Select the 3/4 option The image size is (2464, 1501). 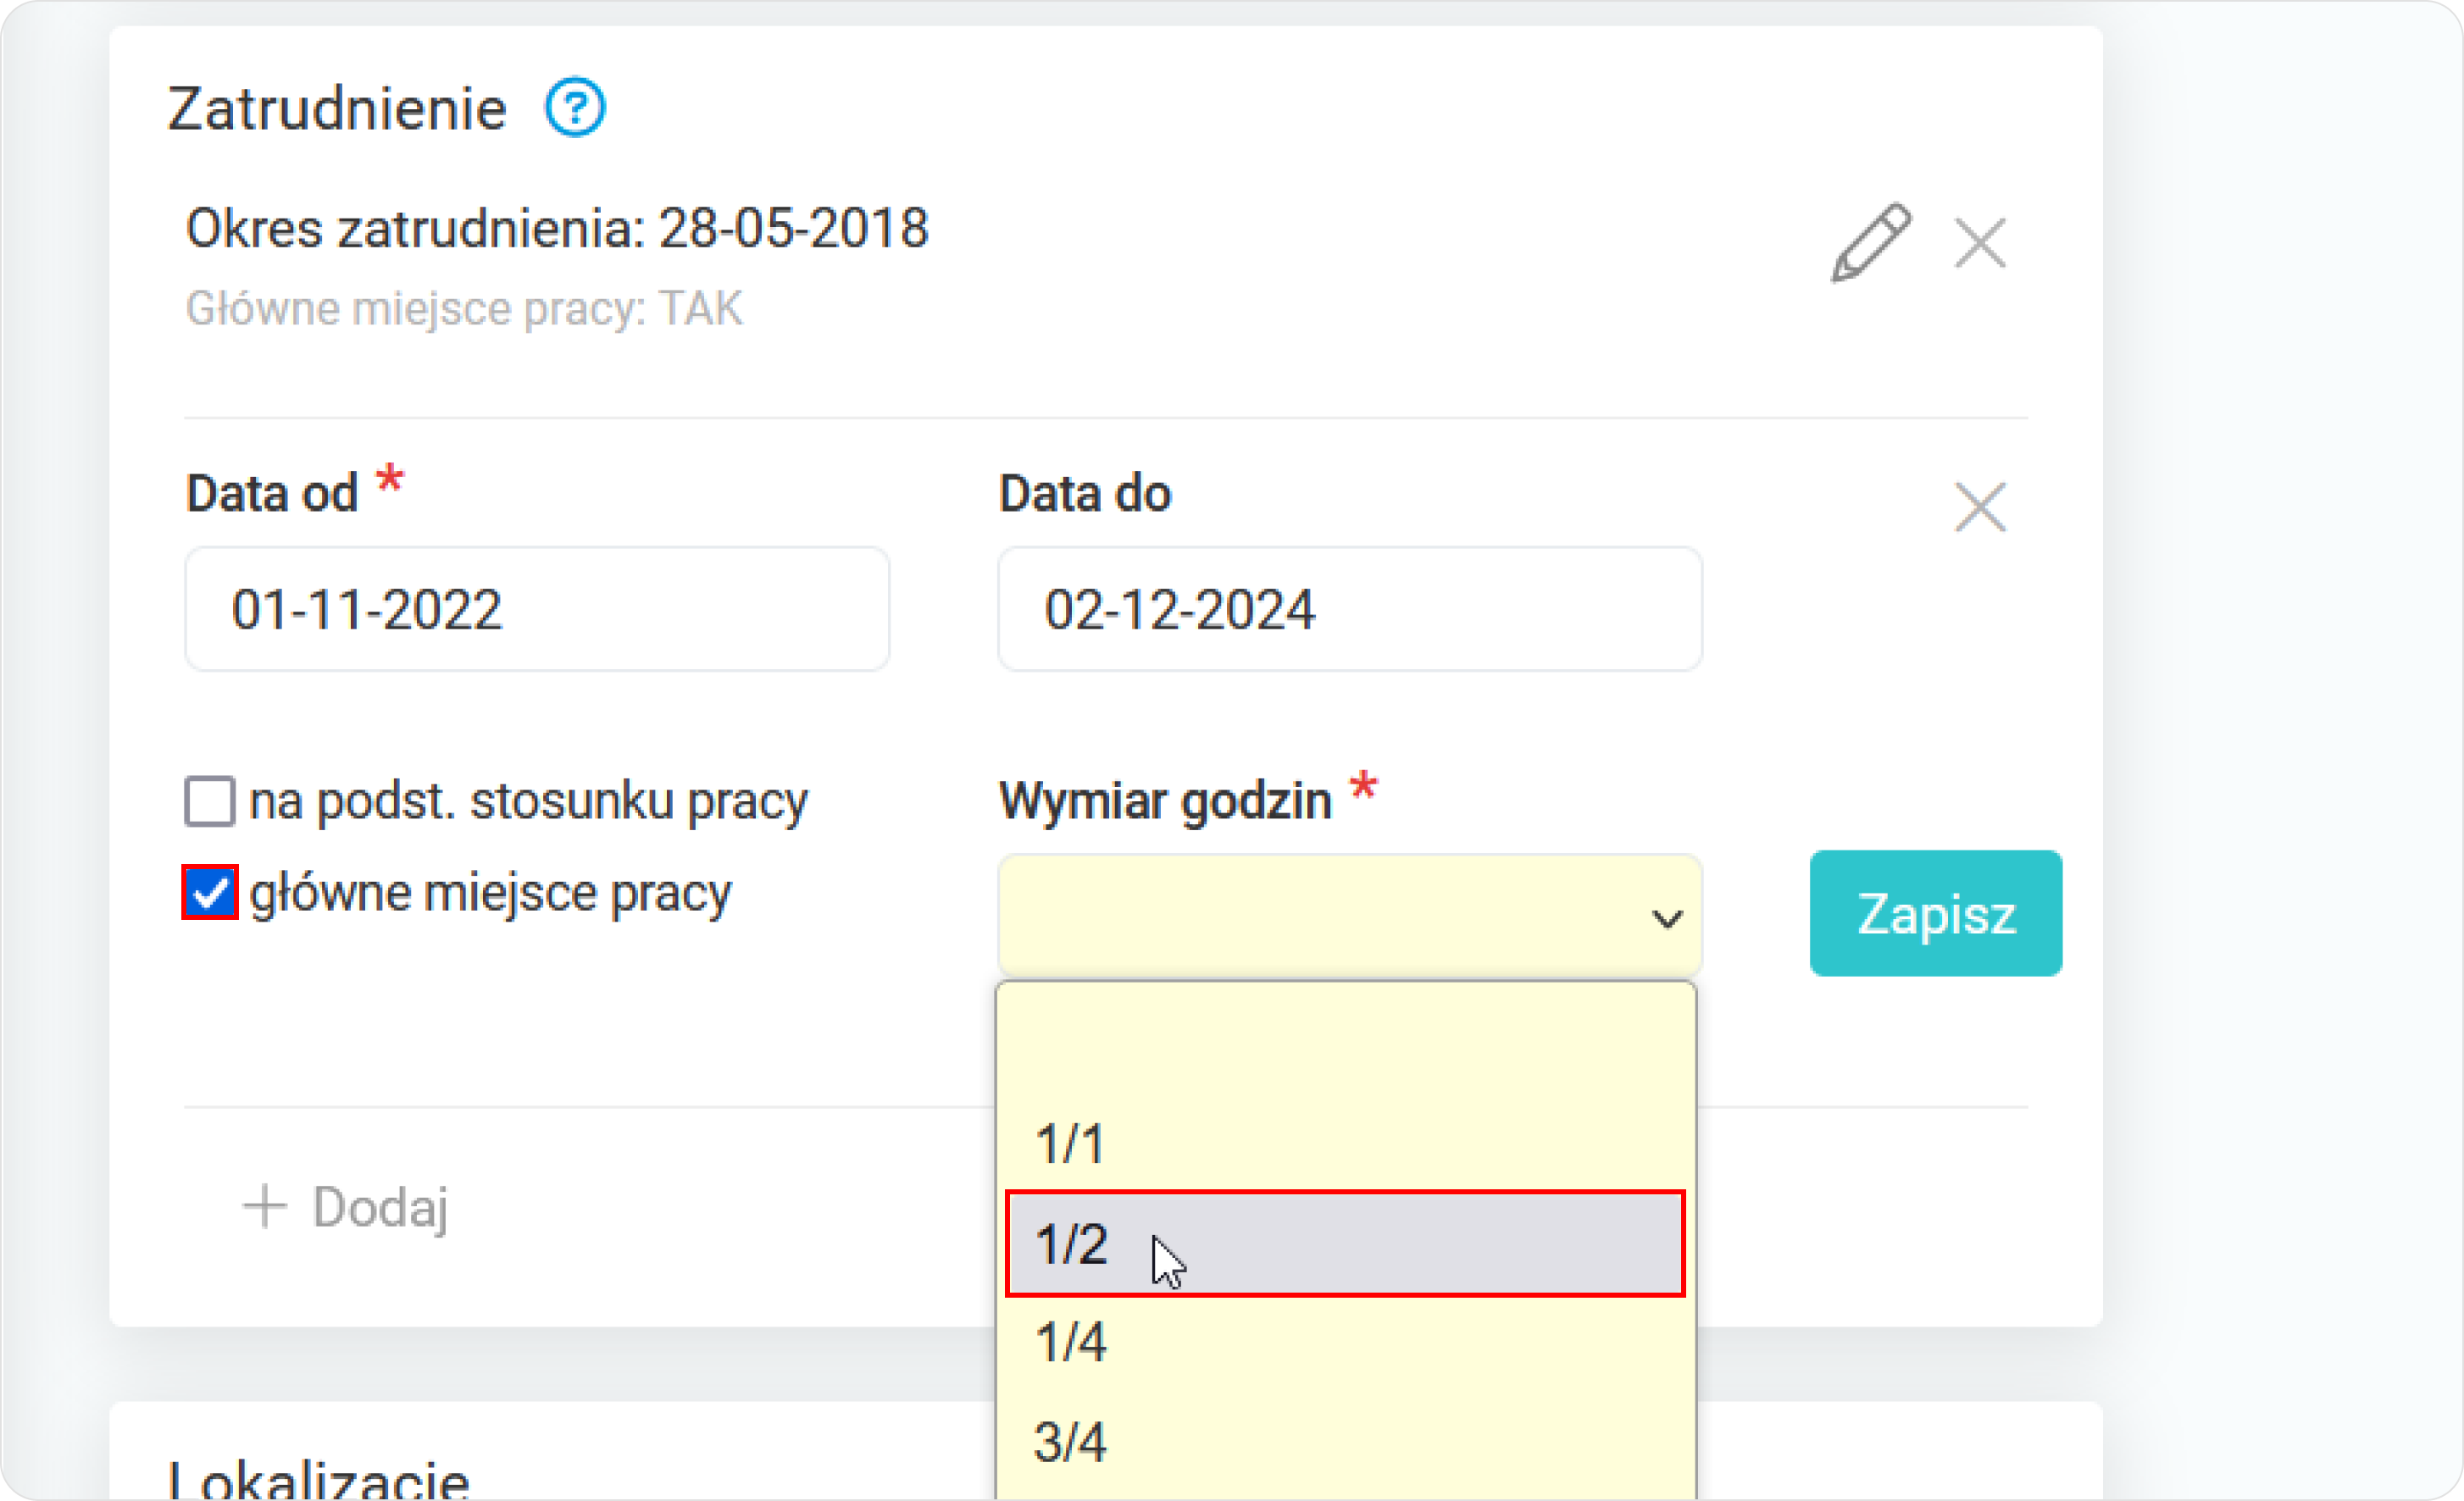tap(1346, 1442)
